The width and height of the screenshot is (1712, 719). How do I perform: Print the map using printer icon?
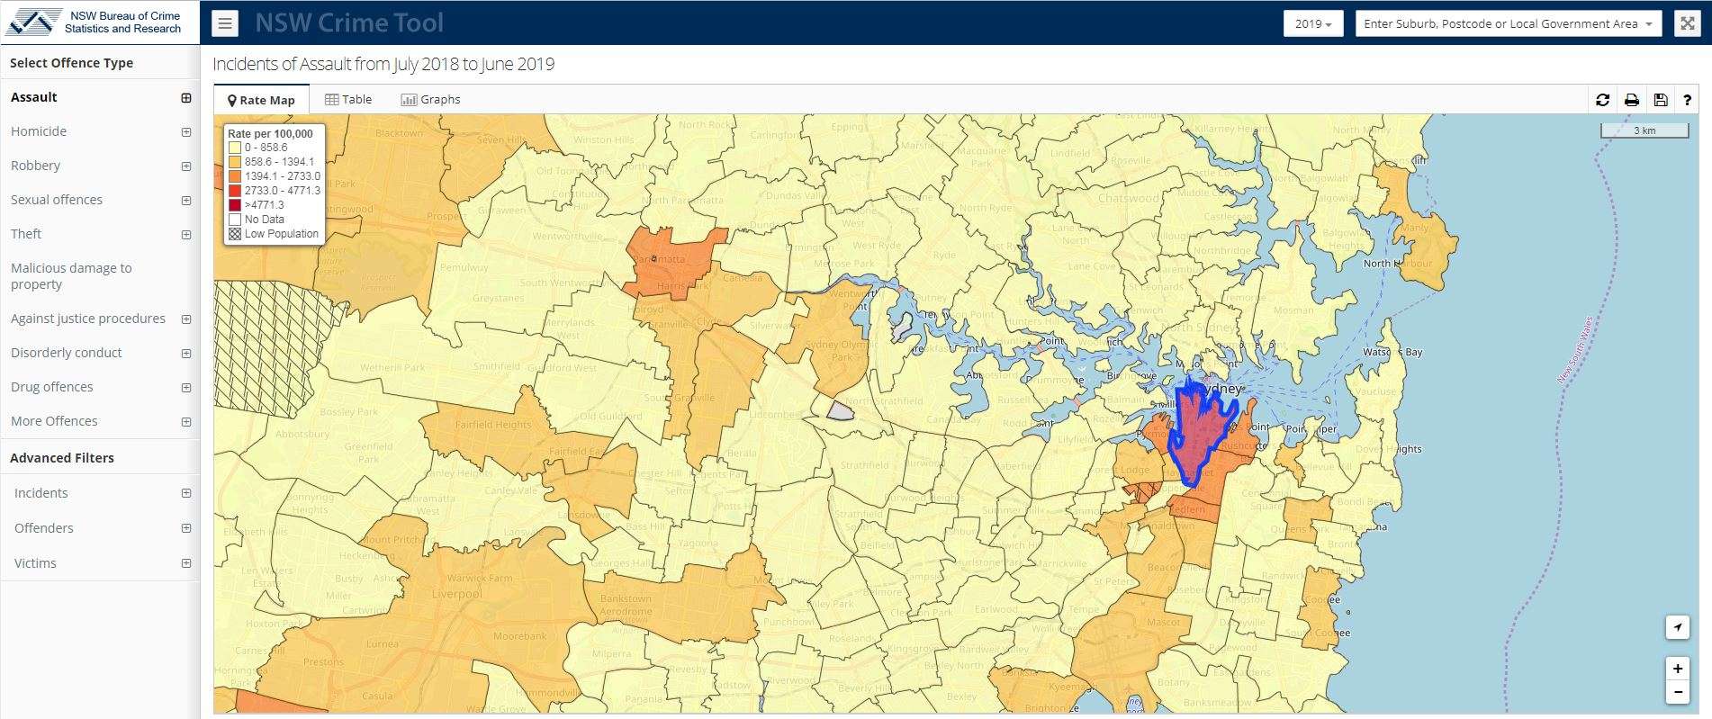[1631, 100]
